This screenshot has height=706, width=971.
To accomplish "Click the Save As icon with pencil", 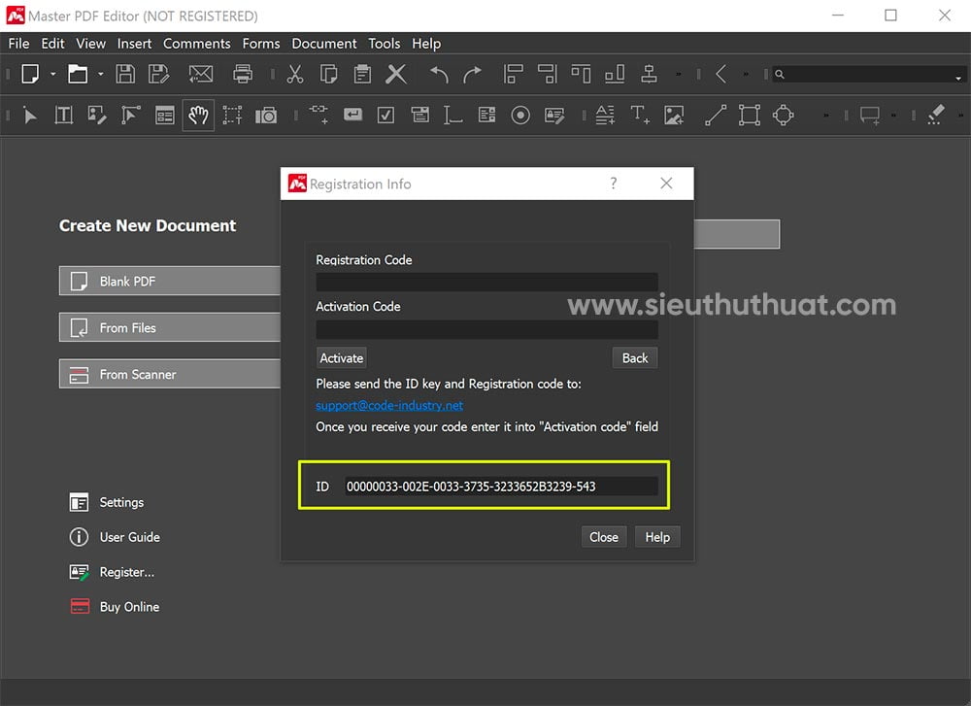I will click(x=159, y=75).
